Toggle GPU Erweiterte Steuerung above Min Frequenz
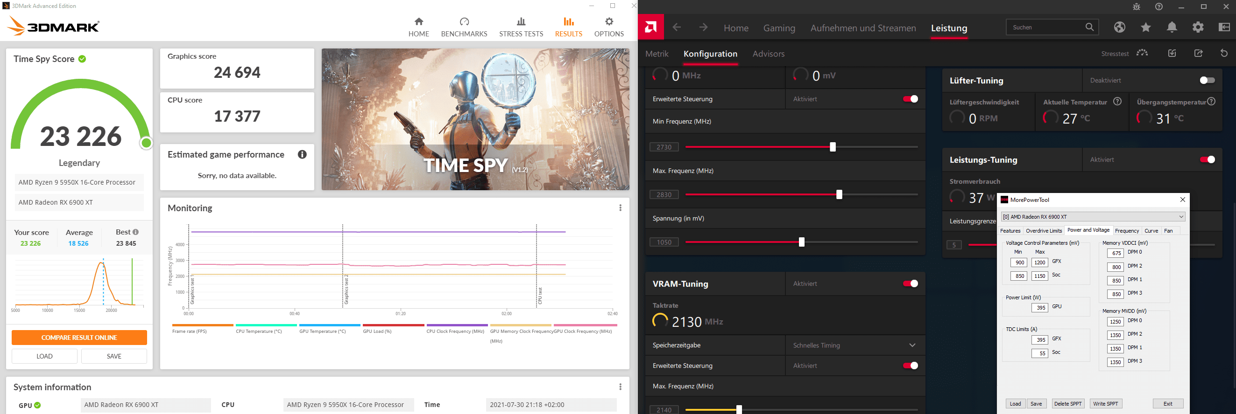1236x414 pixels. click(910, 99)
